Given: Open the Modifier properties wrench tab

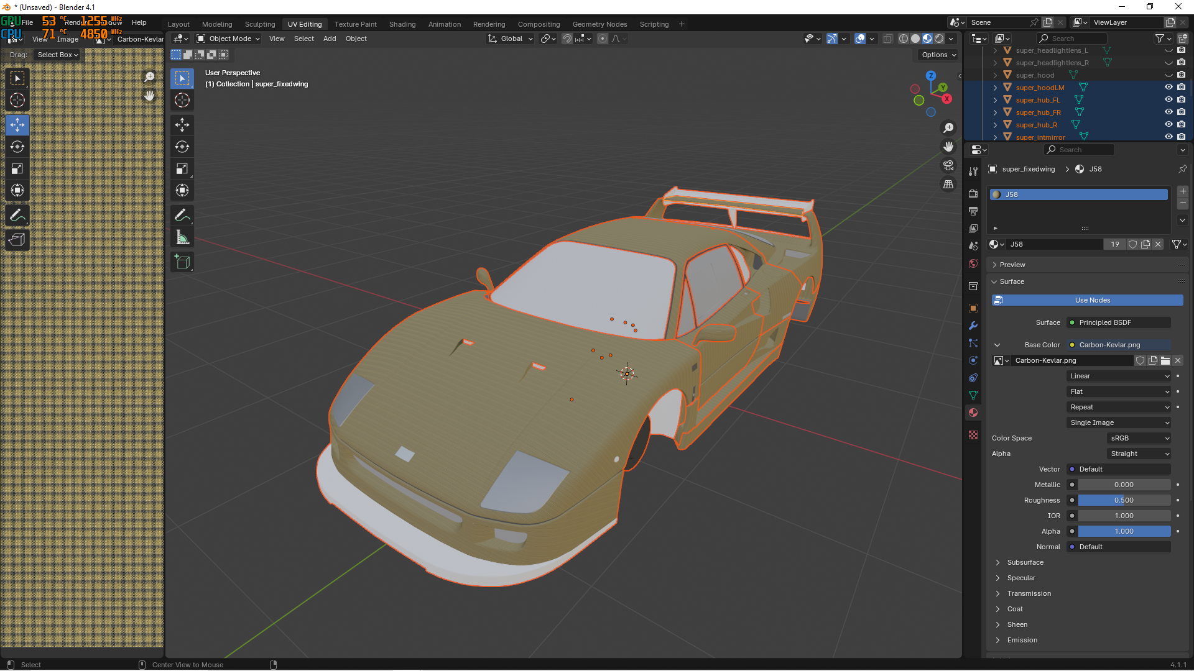Looking at the screenshot, I should (973, 326).
